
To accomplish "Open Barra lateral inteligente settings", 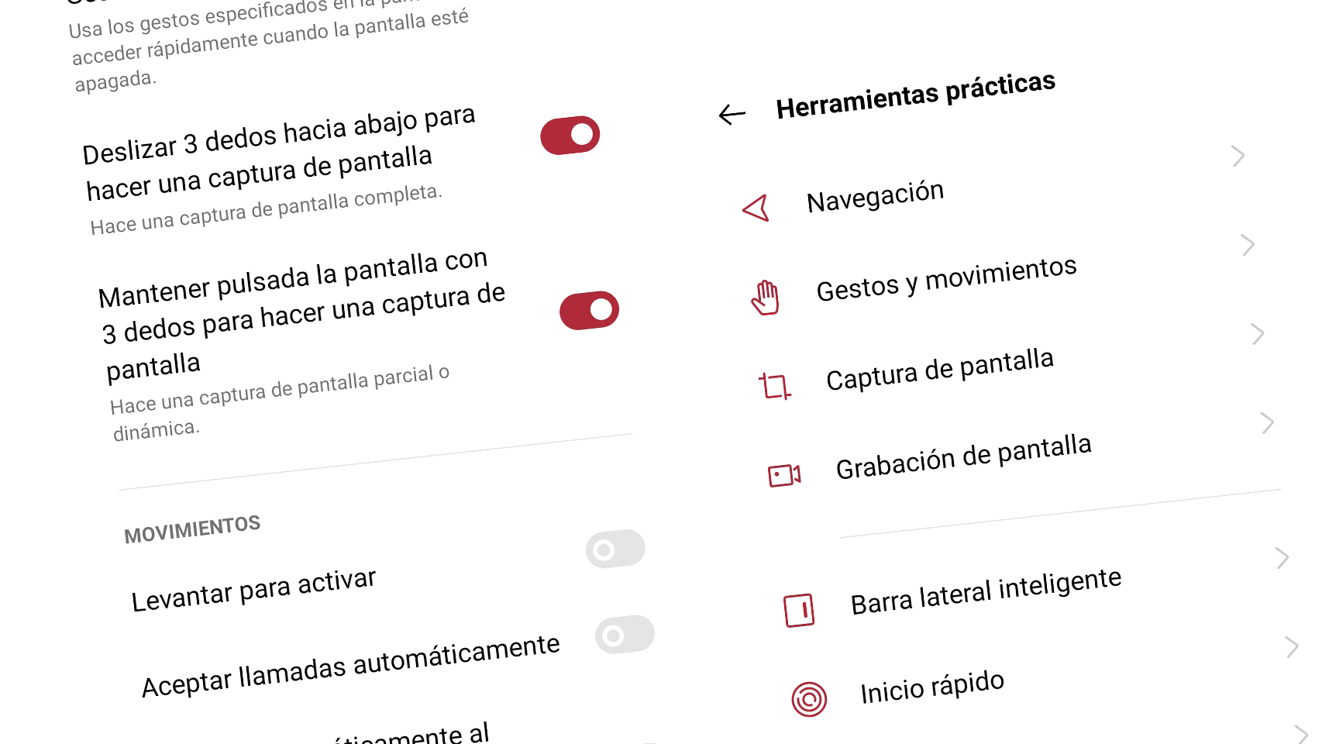I will click(x=985, y=592).
